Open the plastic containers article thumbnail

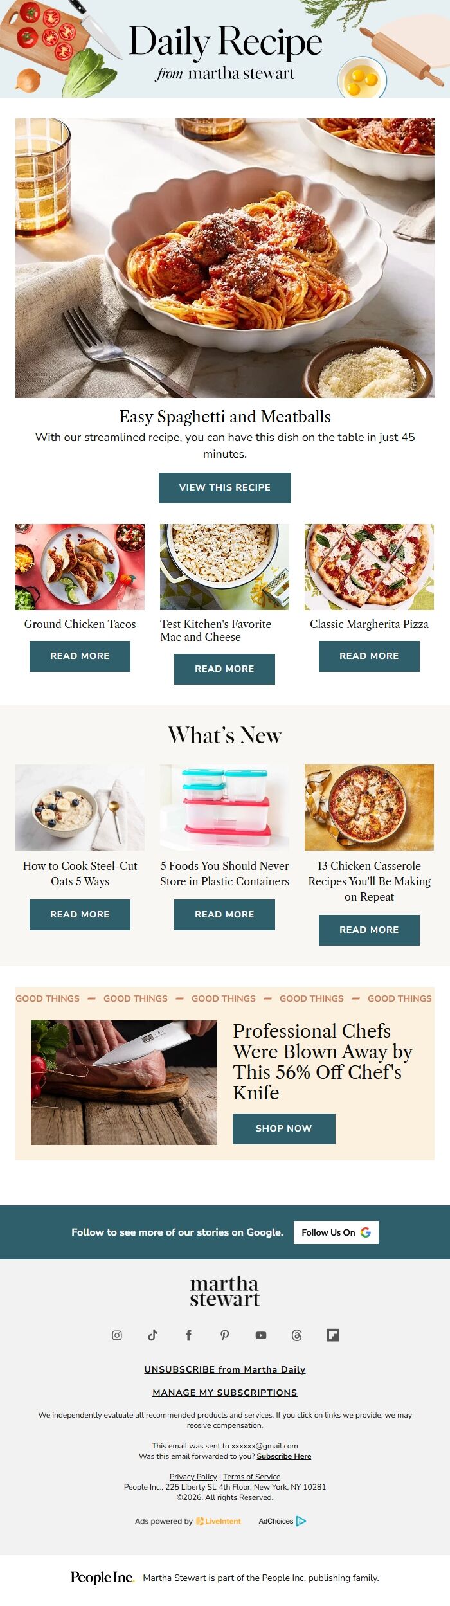(224, 808)
